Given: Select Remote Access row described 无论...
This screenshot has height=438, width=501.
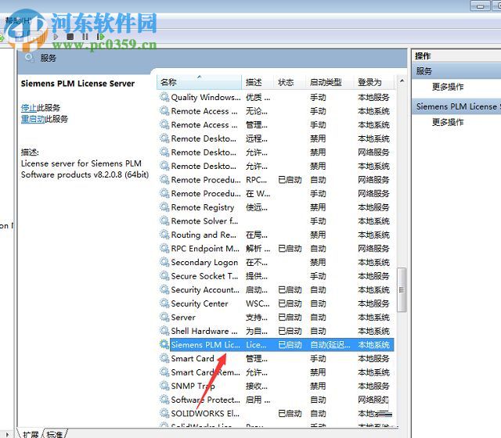Looking at the screenshot, I should point(276,111).
